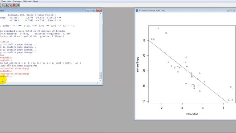Minimize the R Graphics Device 2 window
Screen dimensions: 236x133
[x=229, y=11]
